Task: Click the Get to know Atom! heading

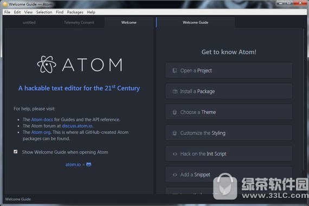Action: 229,52
